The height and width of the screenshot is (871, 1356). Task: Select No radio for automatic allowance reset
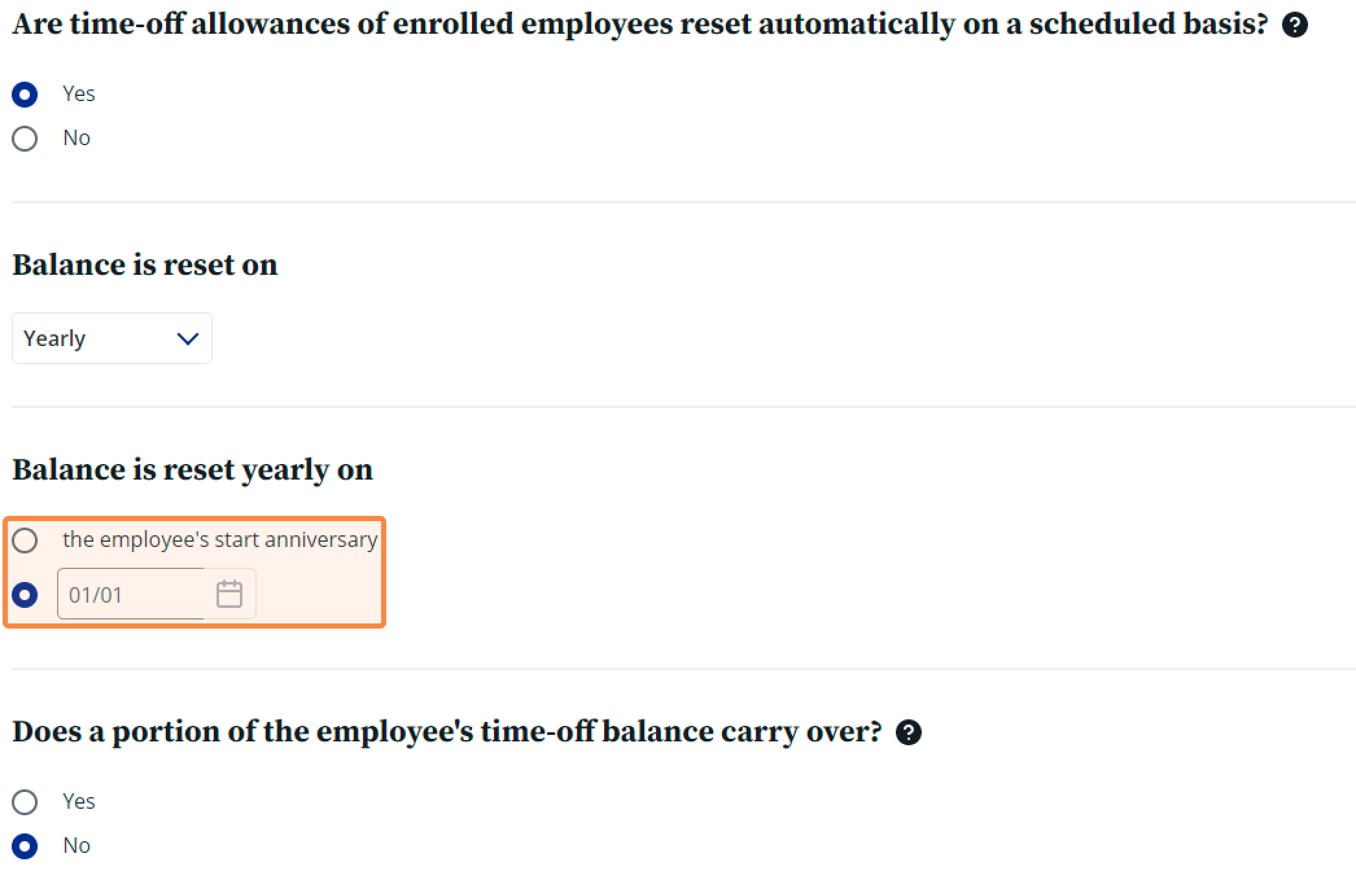[x=25, y=139]
